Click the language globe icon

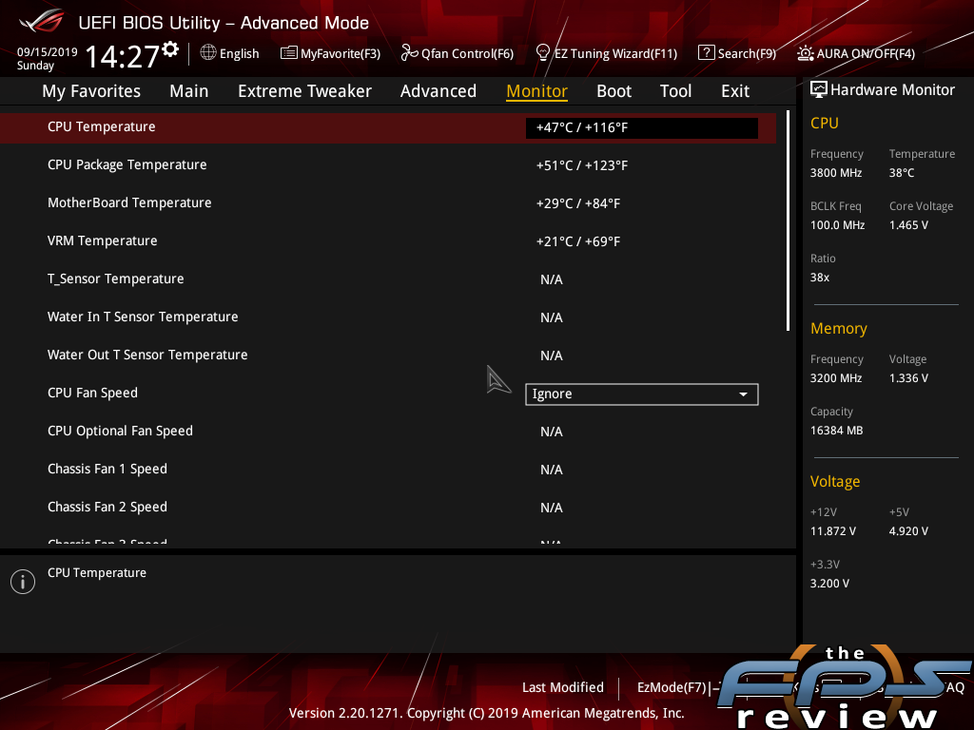point(208,53)
